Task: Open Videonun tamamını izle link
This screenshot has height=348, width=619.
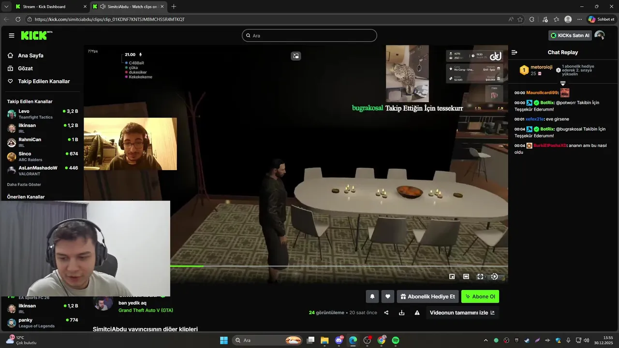Action: point(462,313)
